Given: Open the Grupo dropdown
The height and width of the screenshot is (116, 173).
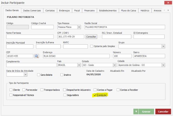Looking at the screenshot, I should click(163, 46).
